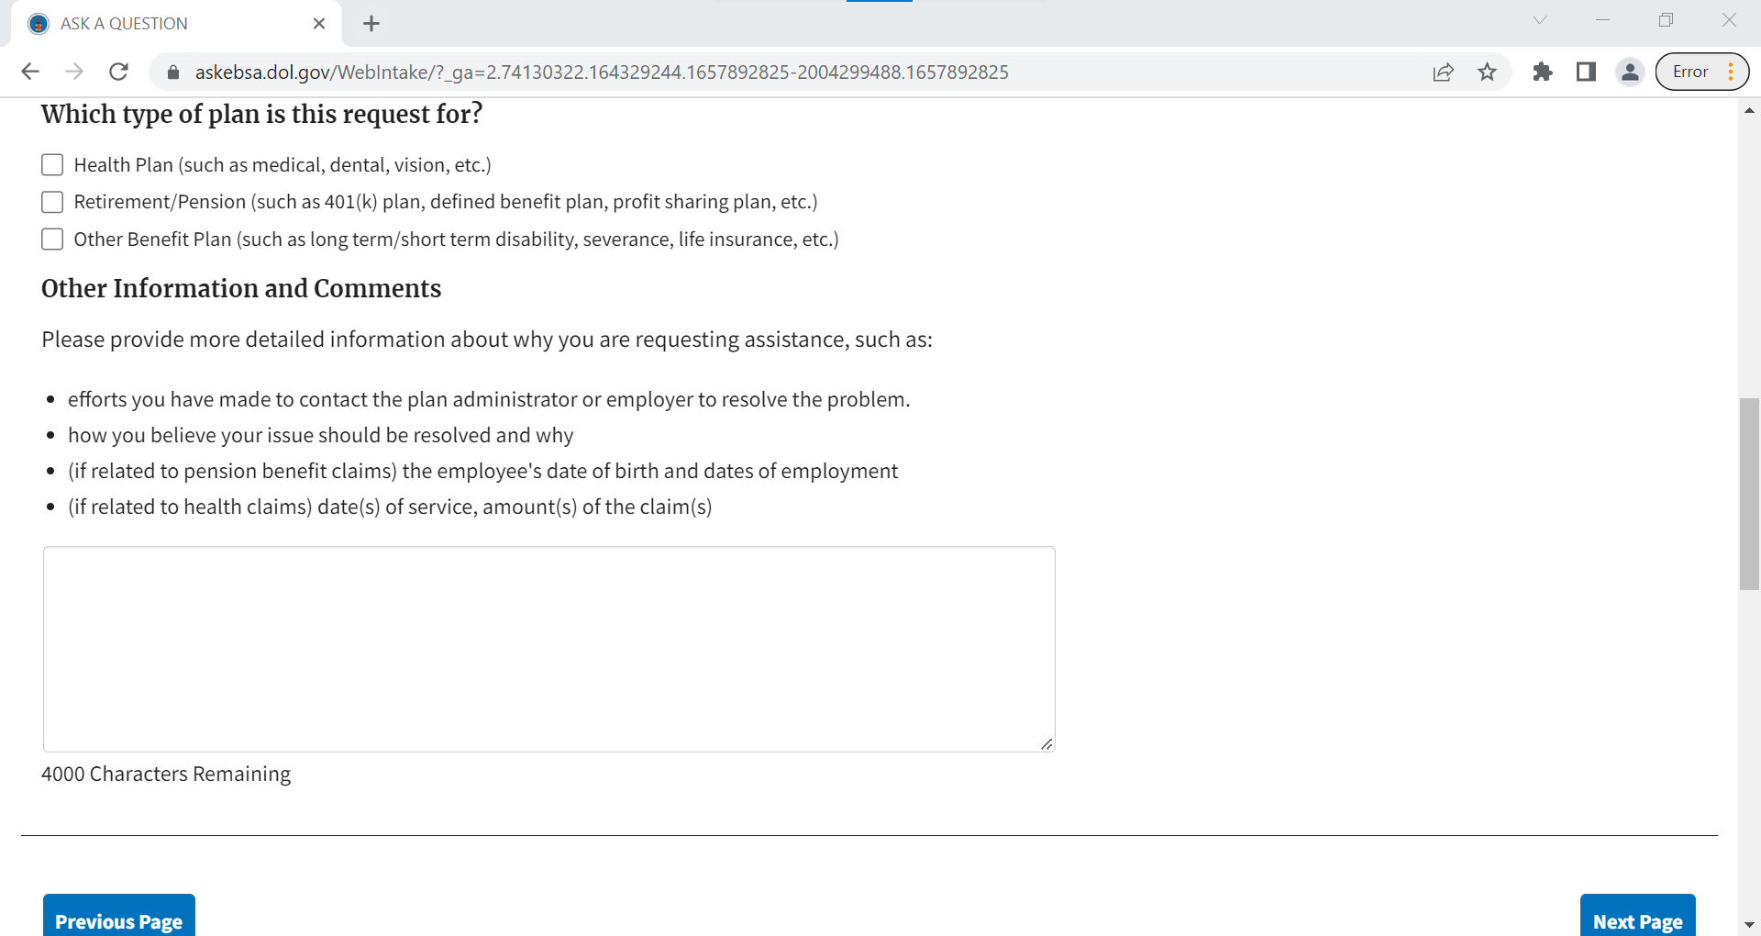1761x936 pixels.
Task: Reload the current page
Action: [x=118, y=72]
